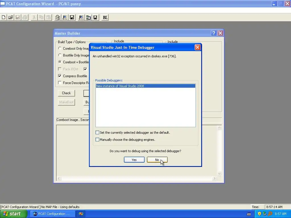Click 'An unhandled win32 exception occurred' message text

tap(134, 56)
